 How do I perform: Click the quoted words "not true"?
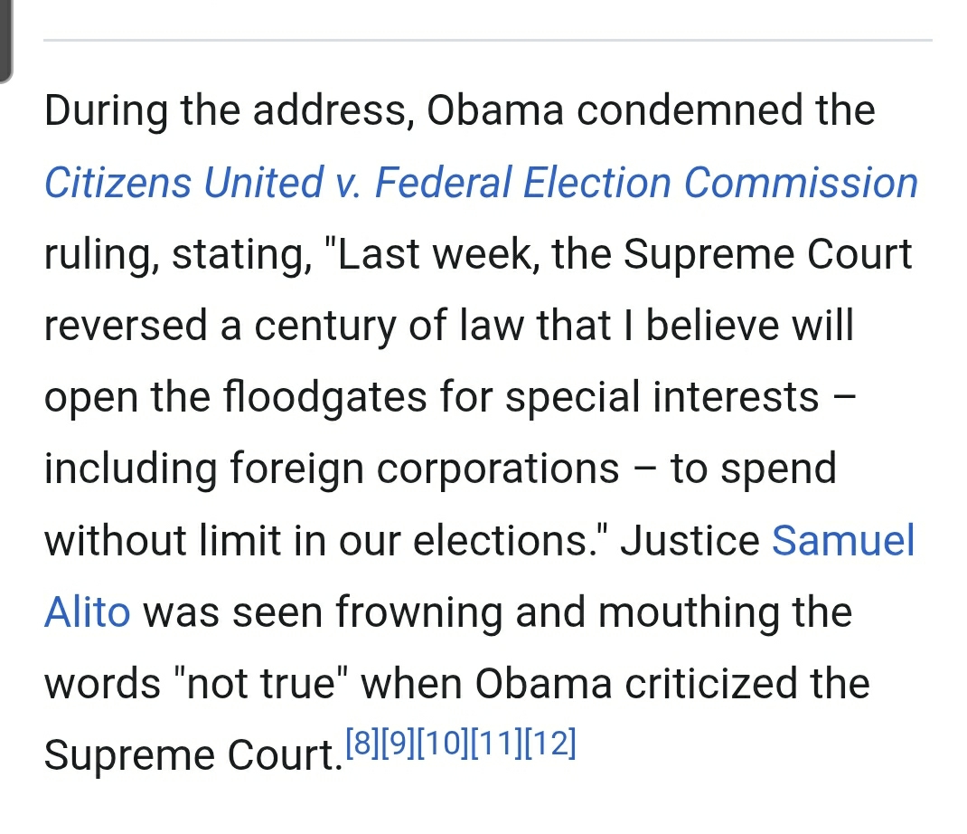pos(267,684)
